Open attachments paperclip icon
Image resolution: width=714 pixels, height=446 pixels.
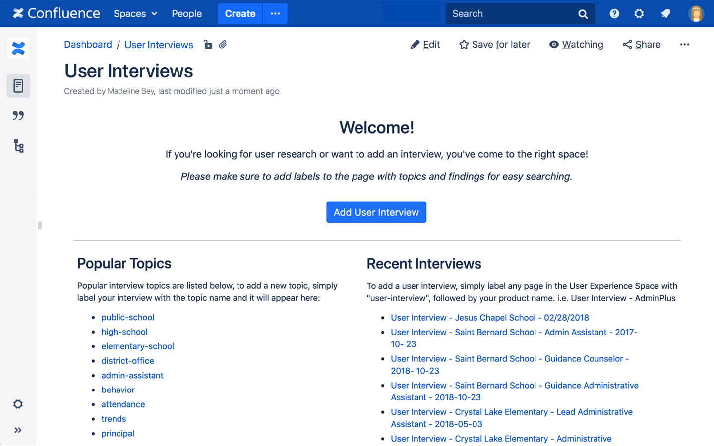pos(223,45)
